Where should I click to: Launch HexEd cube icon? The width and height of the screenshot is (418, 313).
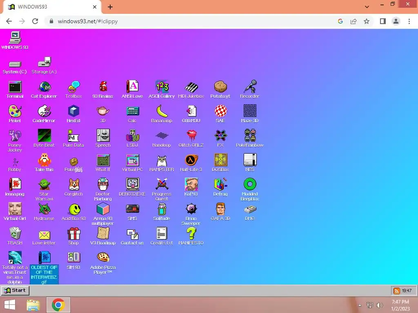click(73, 111)
